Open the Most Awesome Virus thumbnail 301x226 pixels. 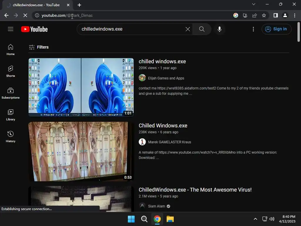(81, 199)
